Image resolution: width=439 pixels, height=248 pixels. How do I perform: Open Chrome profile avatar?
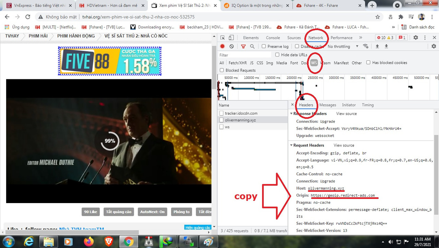click(422, 17)
